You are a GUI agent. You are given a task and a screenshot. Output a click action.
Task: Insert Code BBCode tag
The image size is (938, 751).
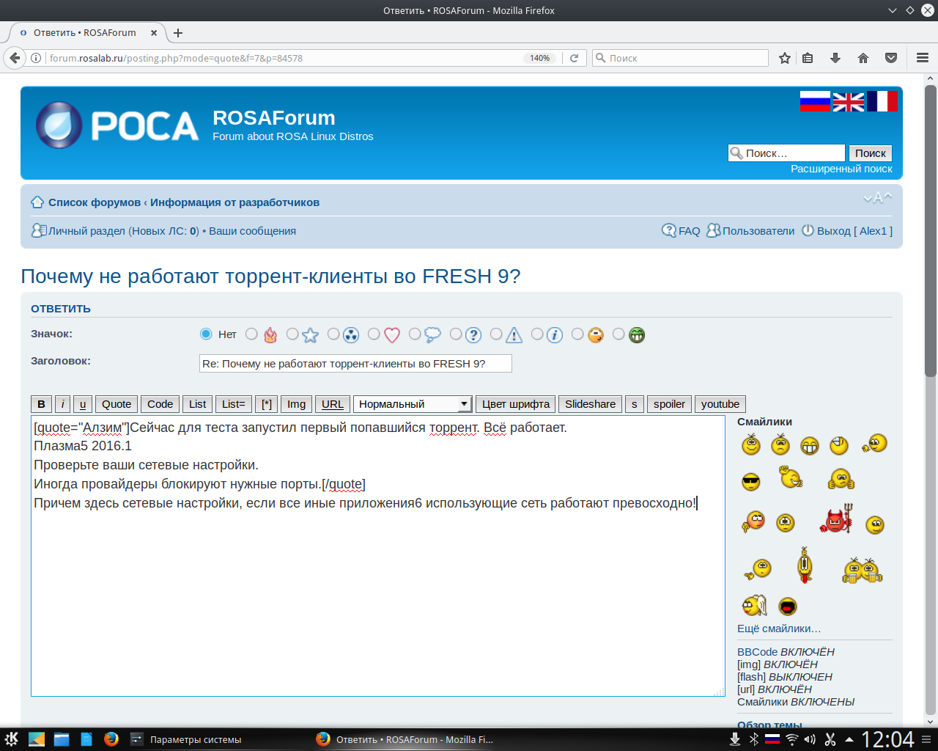click(160, 404)
